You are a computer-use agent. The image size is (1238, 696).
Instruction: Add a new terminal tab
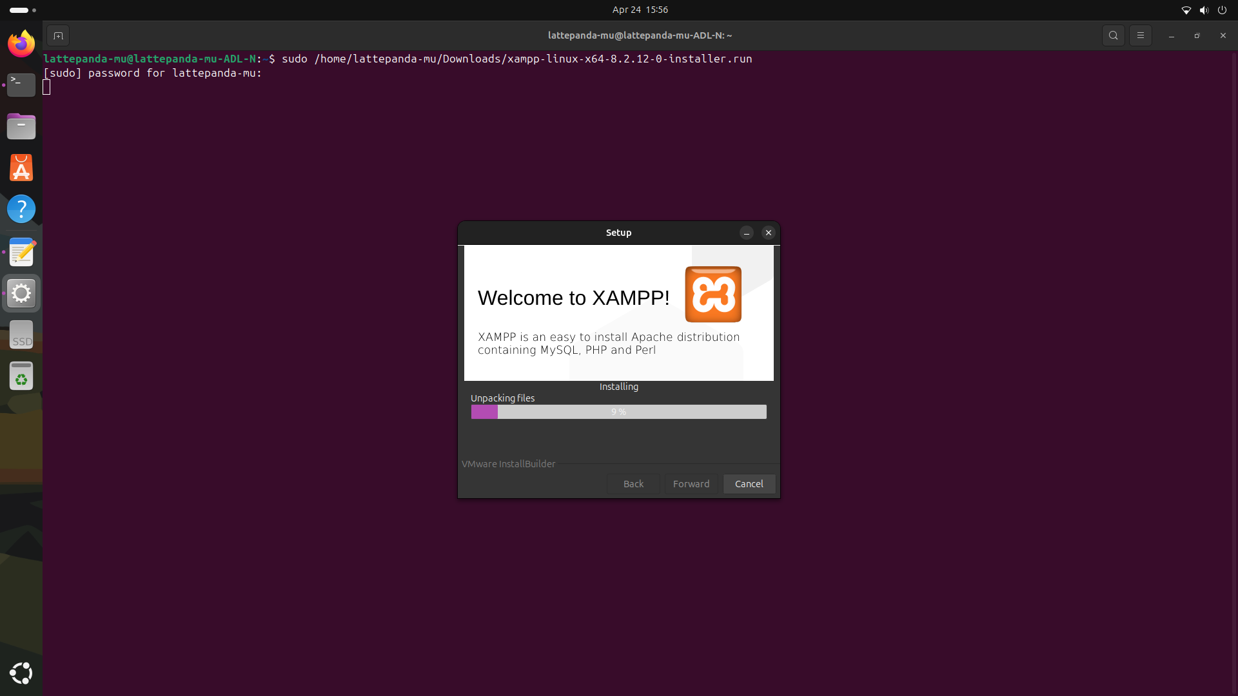(x=58, y=35)
